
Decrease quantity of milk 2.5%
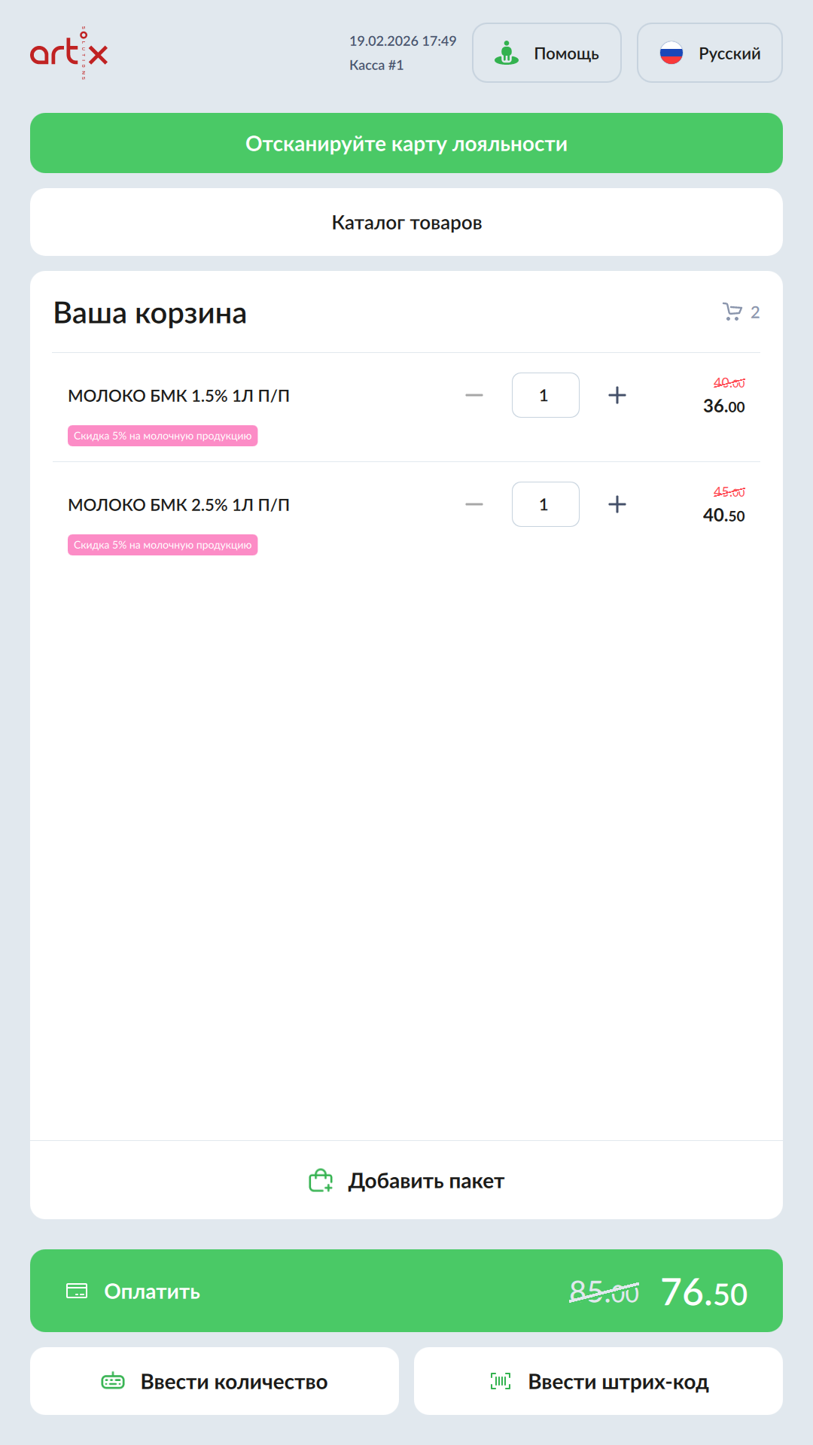(474, 504)
